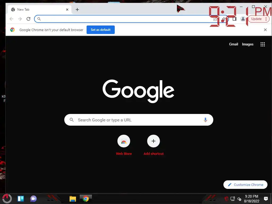This screenshot has width=272, height=204.
Task: Open File Explorer from taskbar
Action: 73,199
